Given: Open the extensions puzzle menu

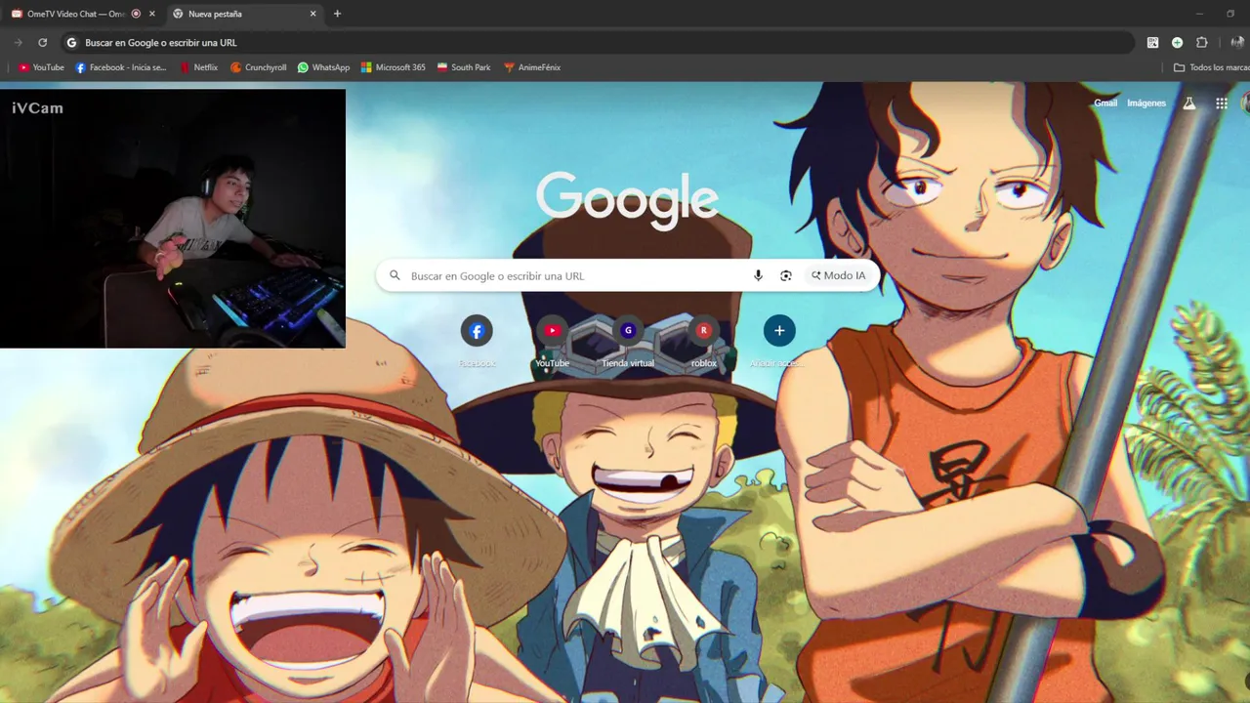Looking at the screenshot, I should click(1202, 43).
